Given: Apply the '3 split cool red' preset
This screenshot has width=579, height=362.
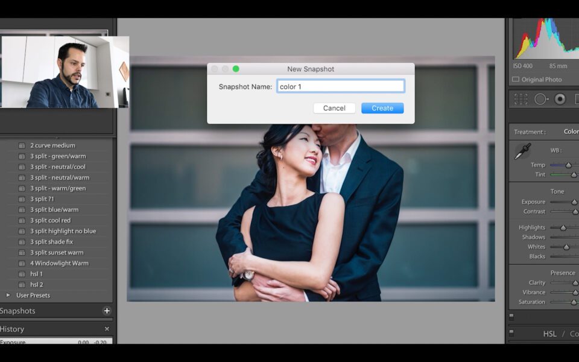Looking at the screenshot, I should 50,221.
